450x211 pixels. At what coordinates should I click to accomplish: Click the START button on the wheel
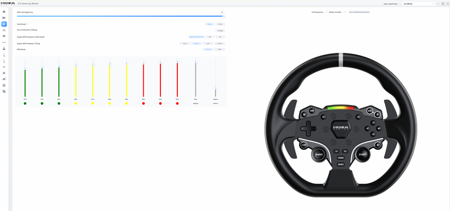point(363,155)
